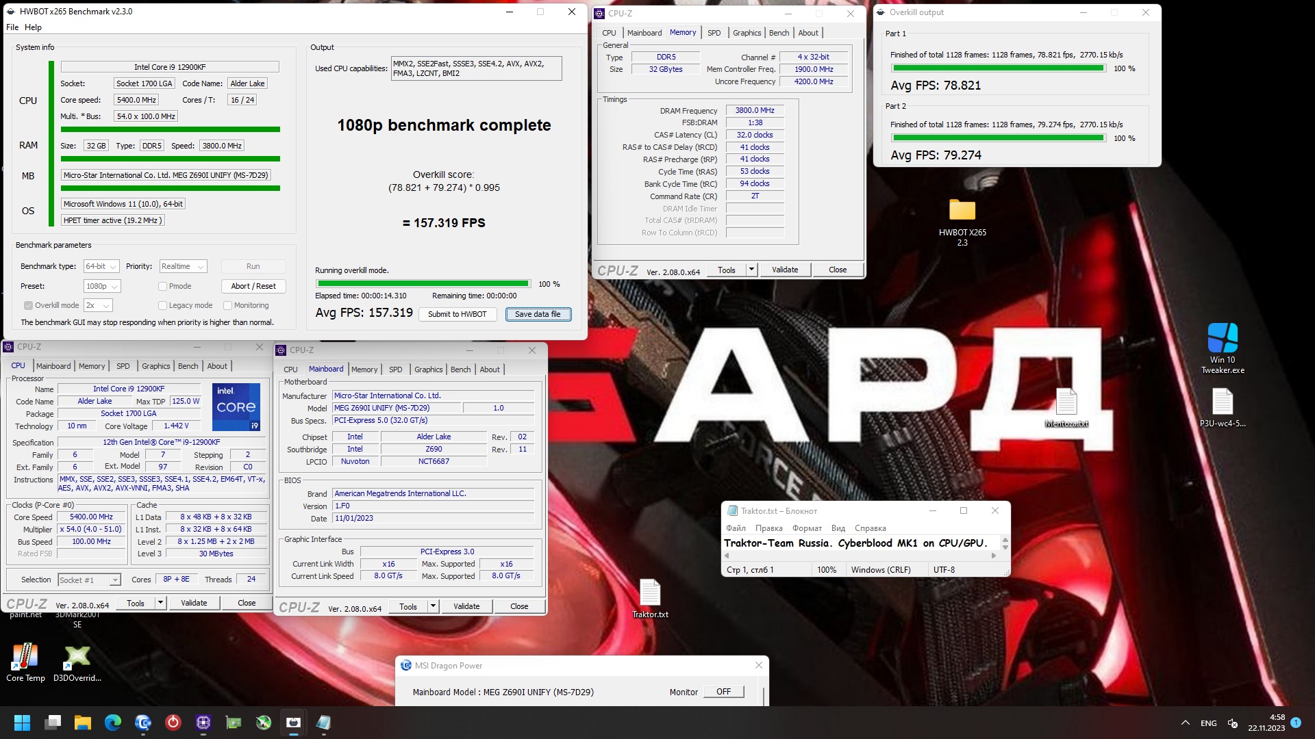1315x739 pixels.
Task: Open the Справка menu in Notepad
Action: click(x=871, y=528)
